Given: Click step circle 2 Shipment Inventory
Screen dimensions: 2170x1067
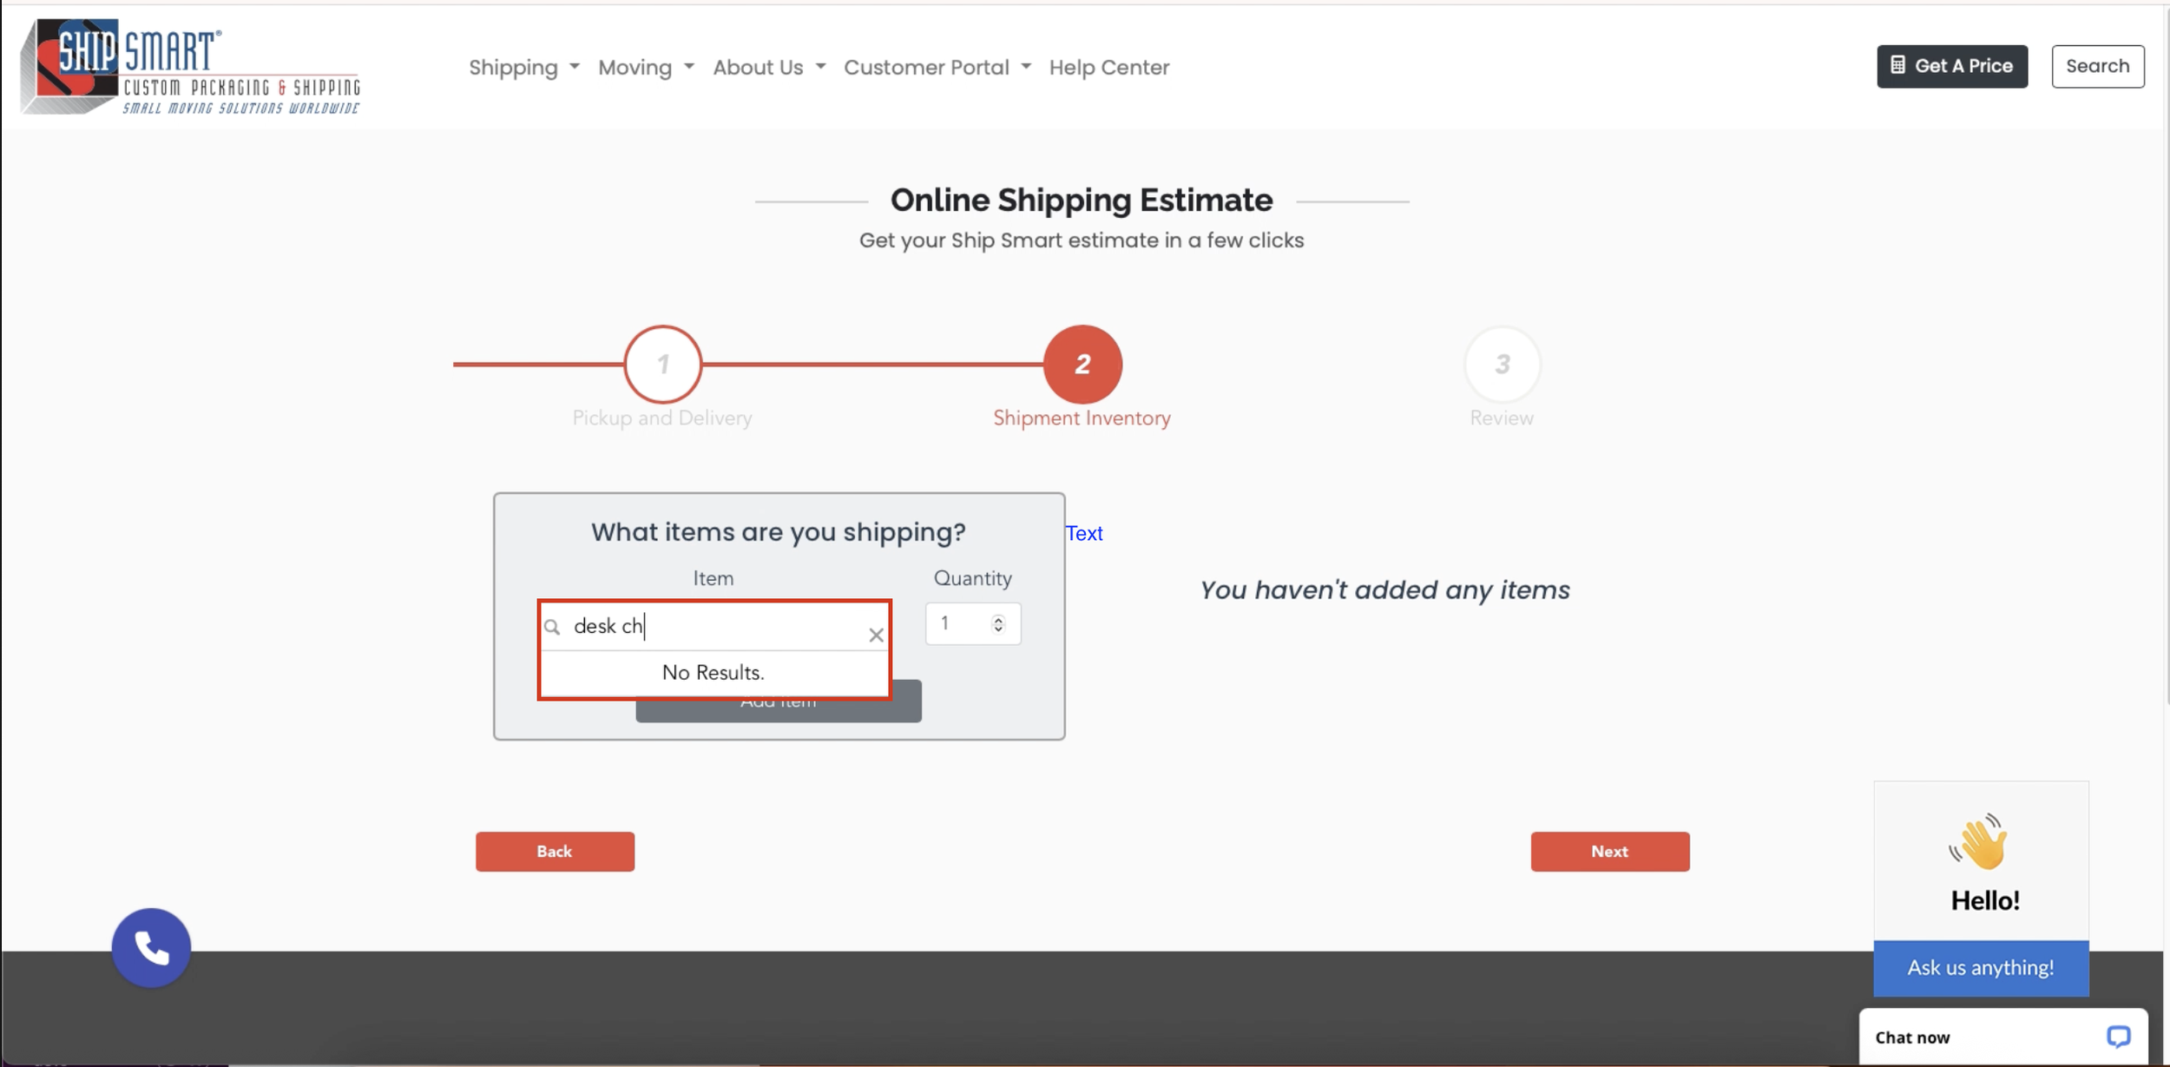Looking at the screenshot, I should 1081,365.
